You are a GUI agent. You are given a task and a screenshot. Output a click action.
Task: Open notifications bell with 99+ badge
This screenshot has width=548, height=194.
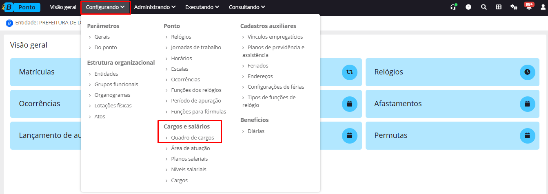pos(529,7)
